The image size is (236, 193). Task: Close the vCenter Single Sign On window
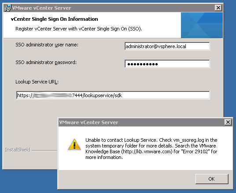coord(218,8)
